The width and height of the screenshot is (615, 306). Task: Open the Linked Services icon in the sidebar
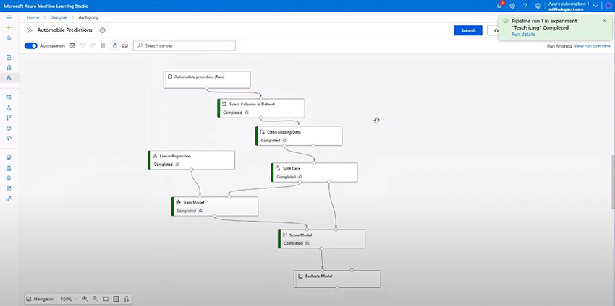[9, 198]
